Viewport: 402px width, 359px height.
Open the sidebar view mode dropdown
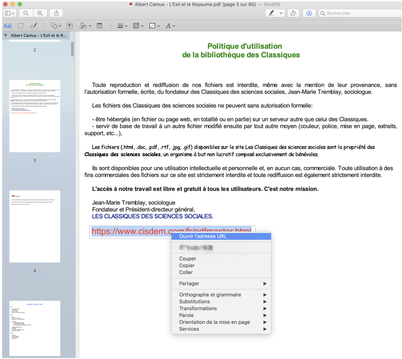coord(10,13)
